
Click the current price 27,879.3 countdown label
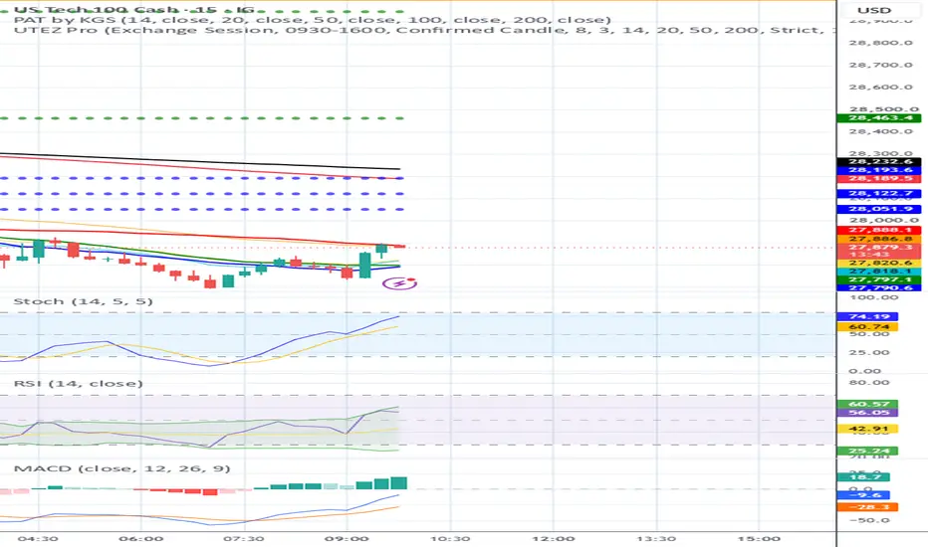pyautogui.click(x=879, y=251)
